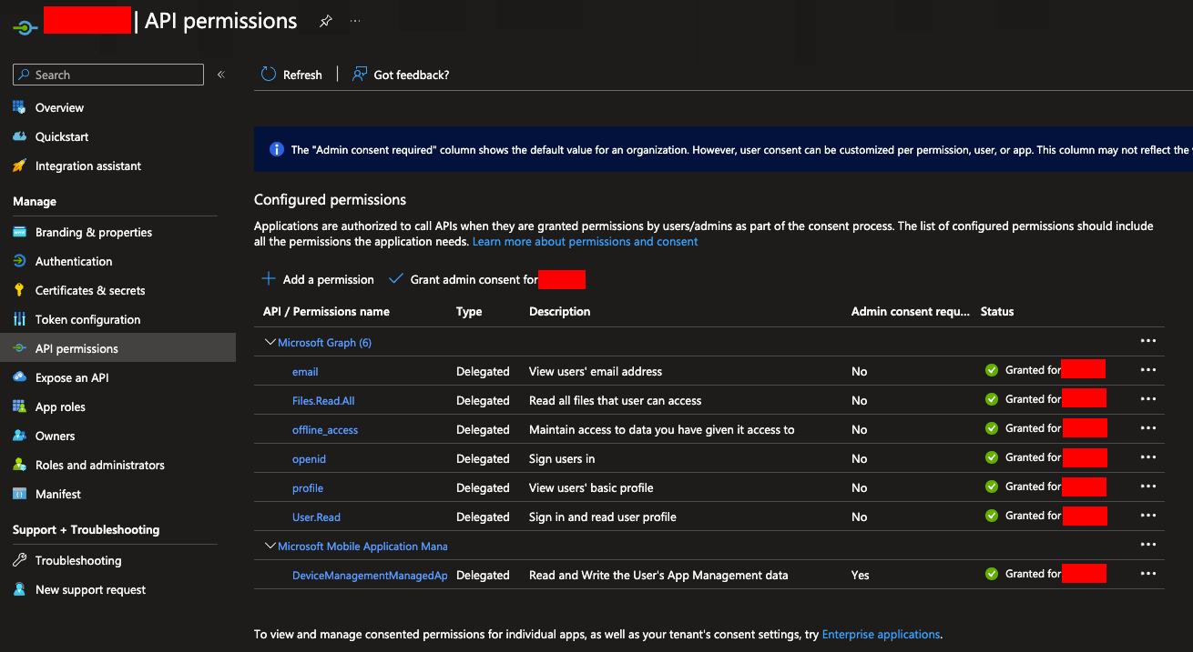Open the Enterprise applications link
This screenshot has width=1193, height=652.
point(881,635)
